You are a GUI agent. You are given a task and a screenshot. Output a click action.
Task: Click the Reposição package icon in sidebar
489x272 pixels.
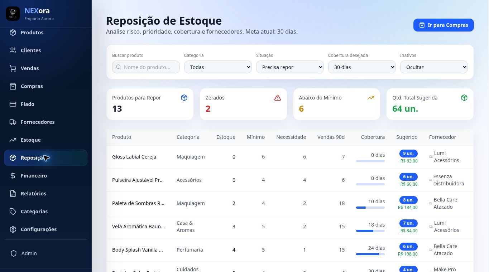coord(13,158)
